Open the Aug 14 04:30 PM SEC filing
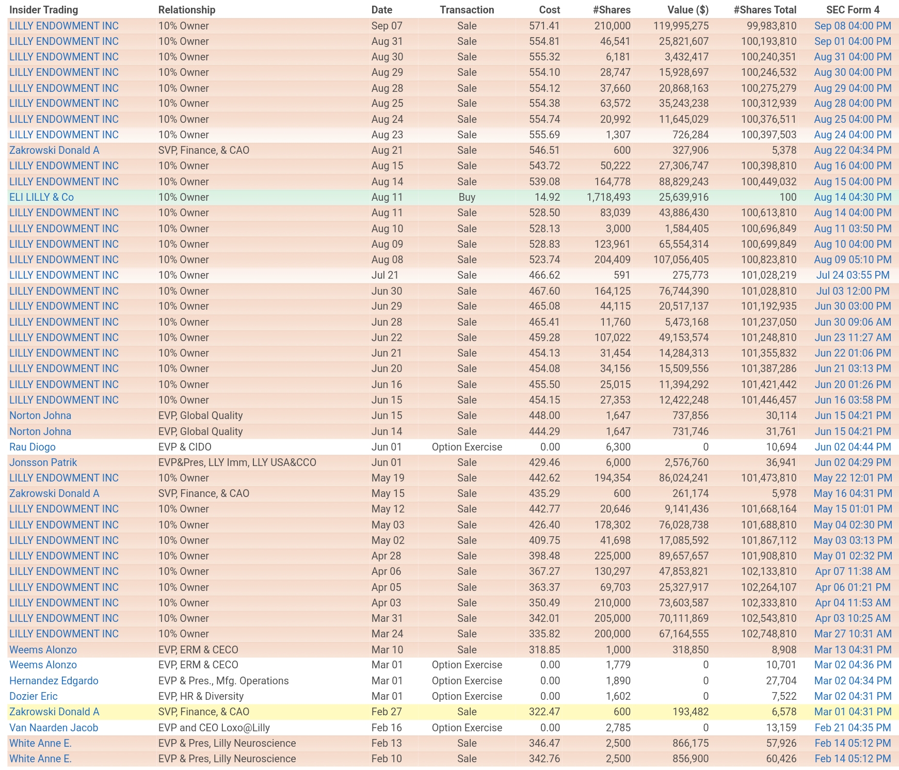The height and width of the screenshot is (770, 899). click(x=853, y=197)
